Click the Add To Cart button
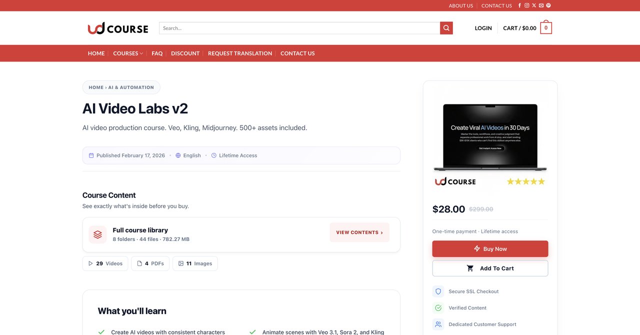 point(490,268)
